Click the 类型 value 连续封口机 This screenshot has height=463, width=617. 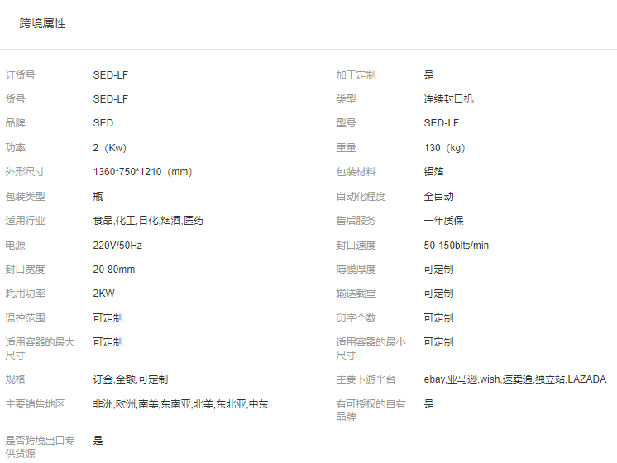(449, 99)
